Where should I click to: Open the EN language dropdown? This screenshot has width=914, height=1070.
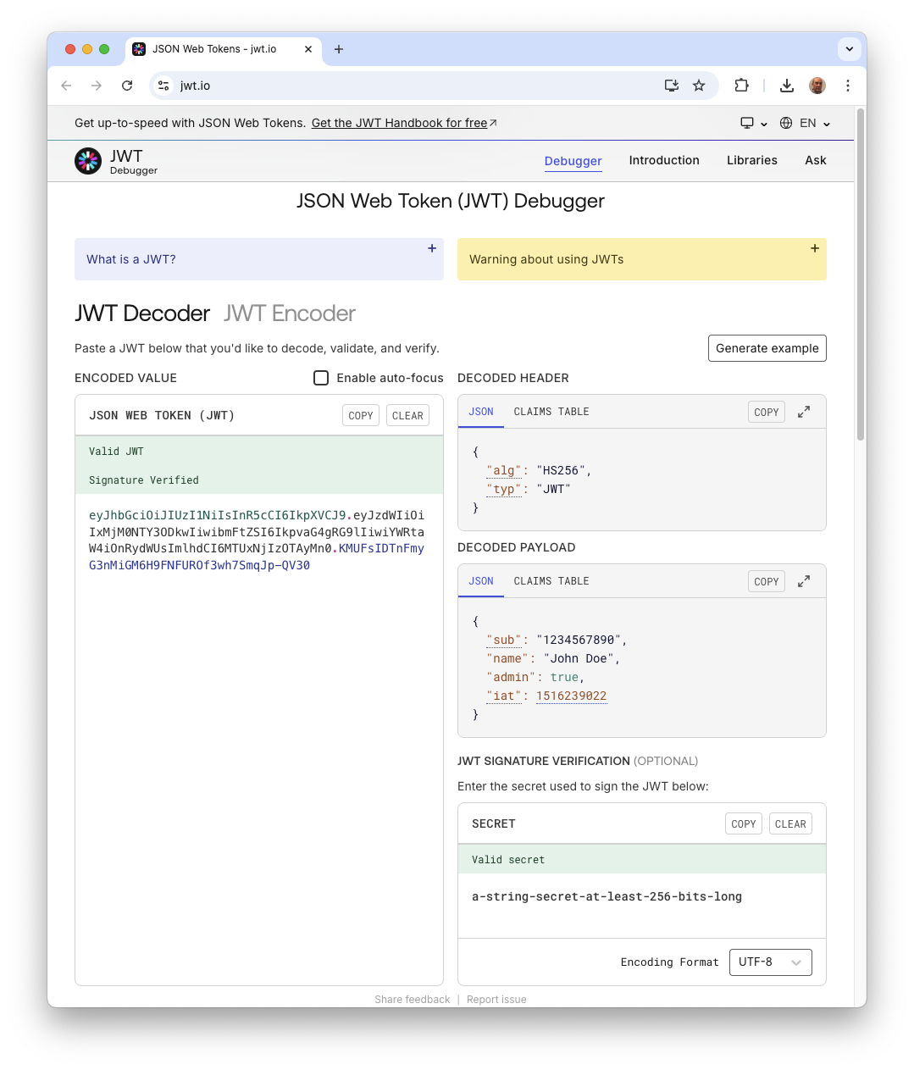coord(805,123)
